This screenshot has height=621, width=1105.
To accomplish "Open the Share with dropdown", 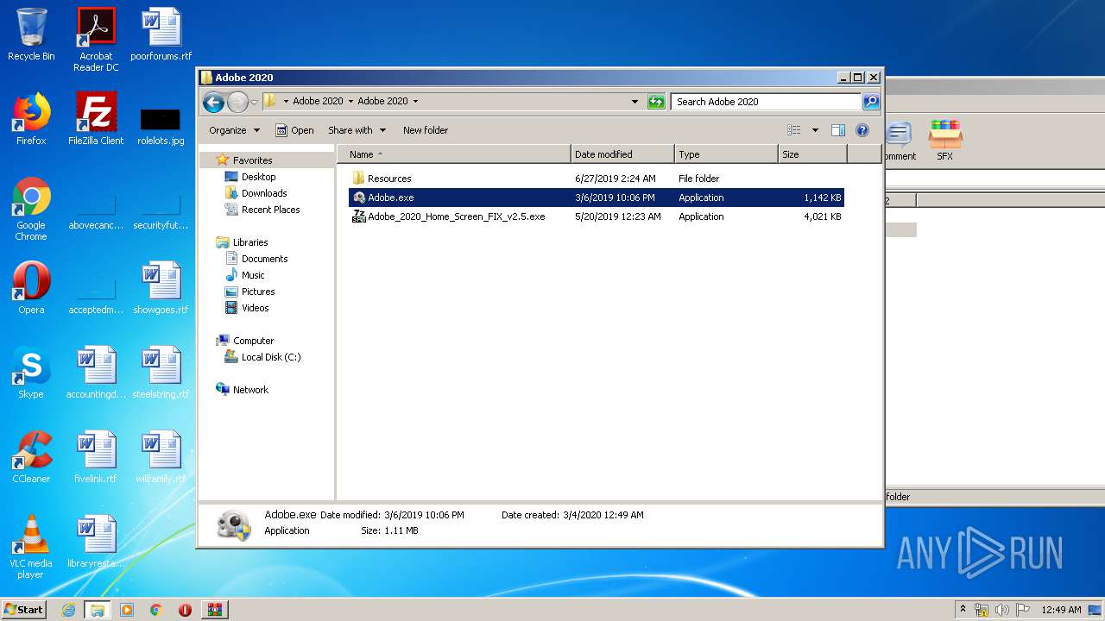I will click(x=356, y=130).
